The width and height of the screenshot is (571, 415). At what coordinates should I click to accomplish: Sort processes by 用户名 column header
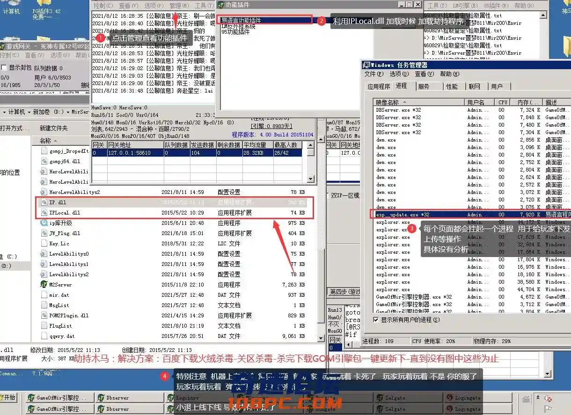click(480, 102)
